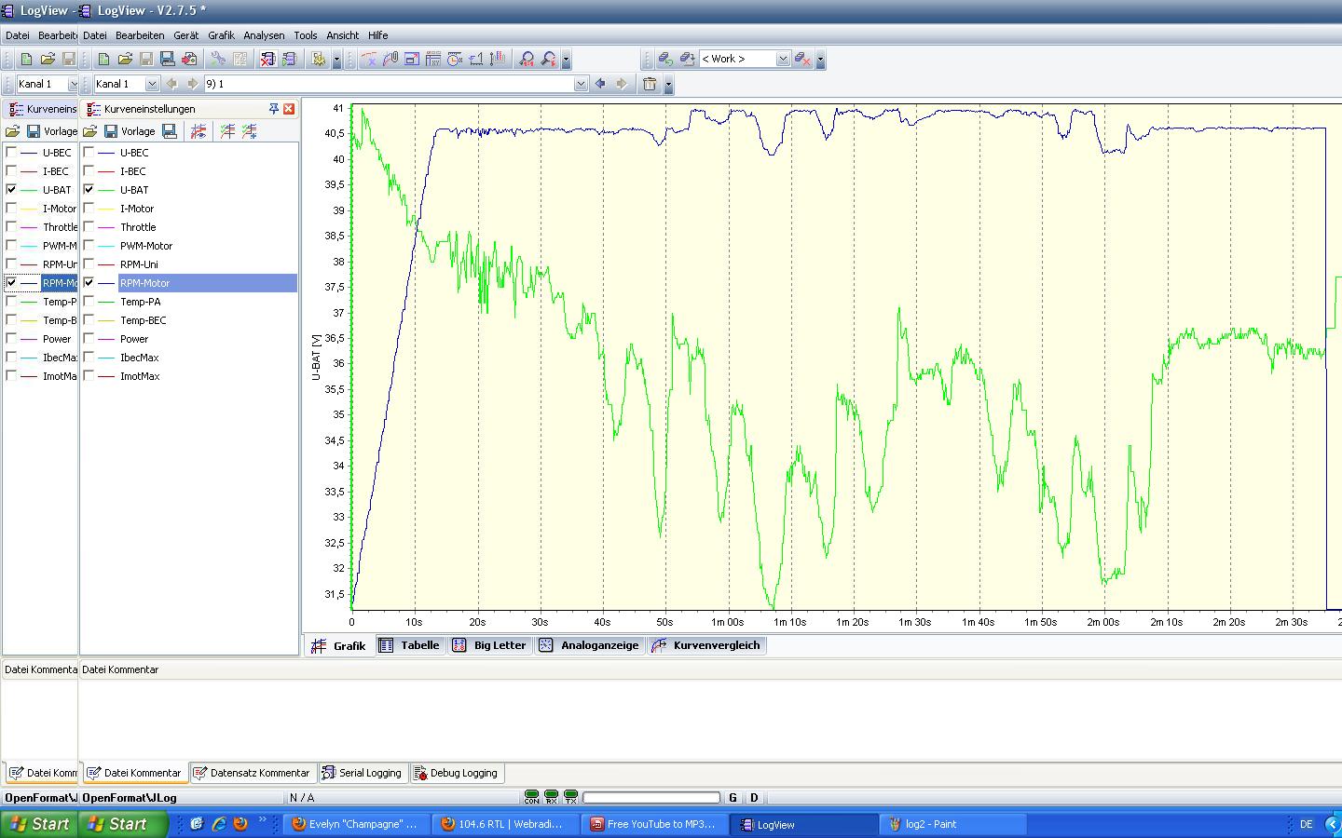
Task: Click the trash can delete icon
Action: [x=650, y=84]
